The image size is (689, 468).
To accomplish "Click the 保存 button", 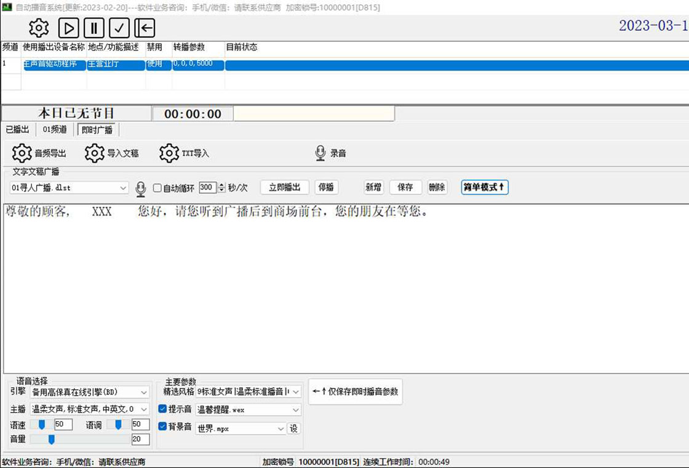I will (405, 187).
